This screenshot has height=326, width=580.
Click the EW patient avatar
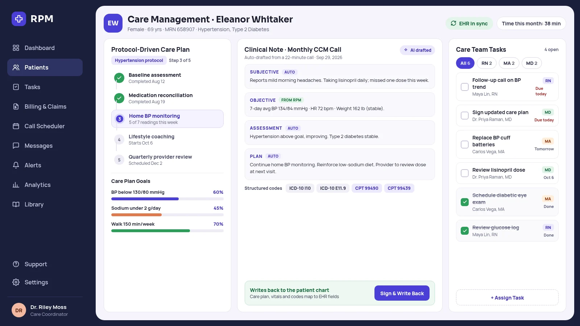(x=113, y=23)
